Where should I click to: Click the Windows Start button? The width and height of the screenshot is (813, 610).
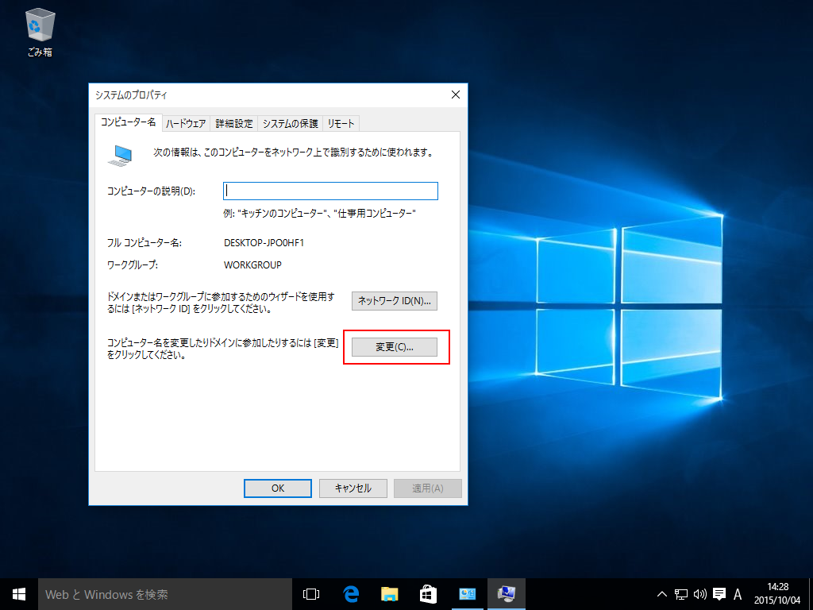19,594
